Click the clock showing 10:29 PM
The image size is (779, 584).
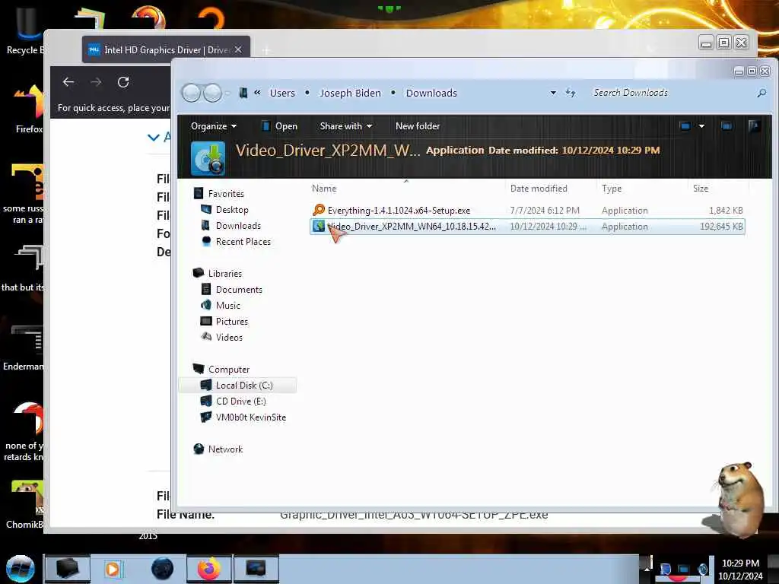coord(740,563)
